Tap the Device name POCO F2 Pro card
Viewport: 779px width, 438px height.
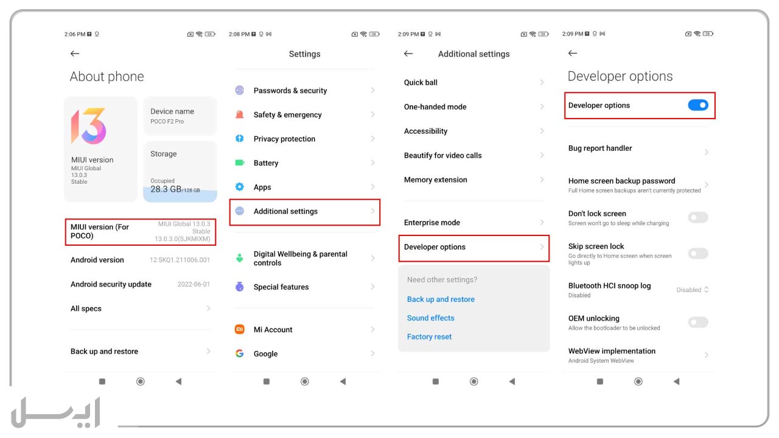(x=180, y=116)
